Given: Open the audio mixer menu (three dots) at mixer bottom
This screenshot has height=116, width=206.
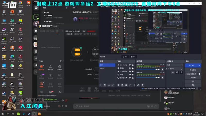Looking at the screenshot, I should (x=143, y=85).
